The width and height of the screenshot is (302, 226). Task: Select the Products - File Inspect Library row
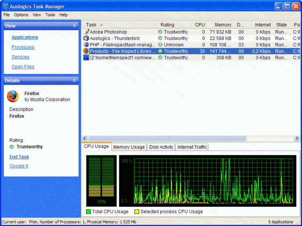click(191, 51)
